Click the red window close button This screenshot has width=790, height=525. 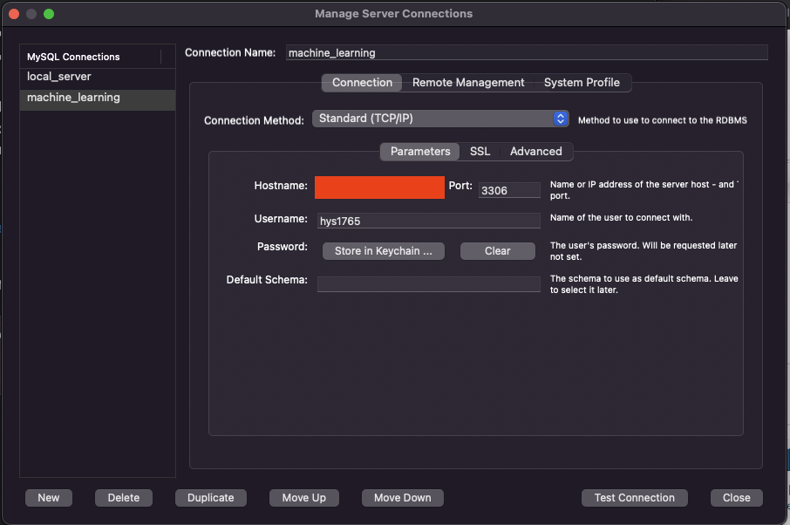14,14
